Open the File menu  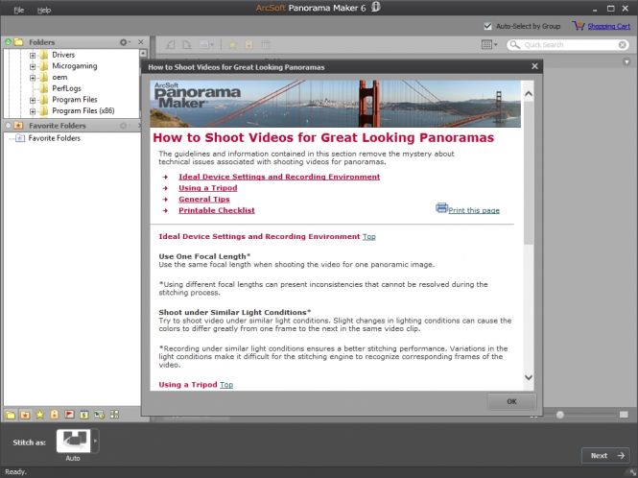coord(19,11)
